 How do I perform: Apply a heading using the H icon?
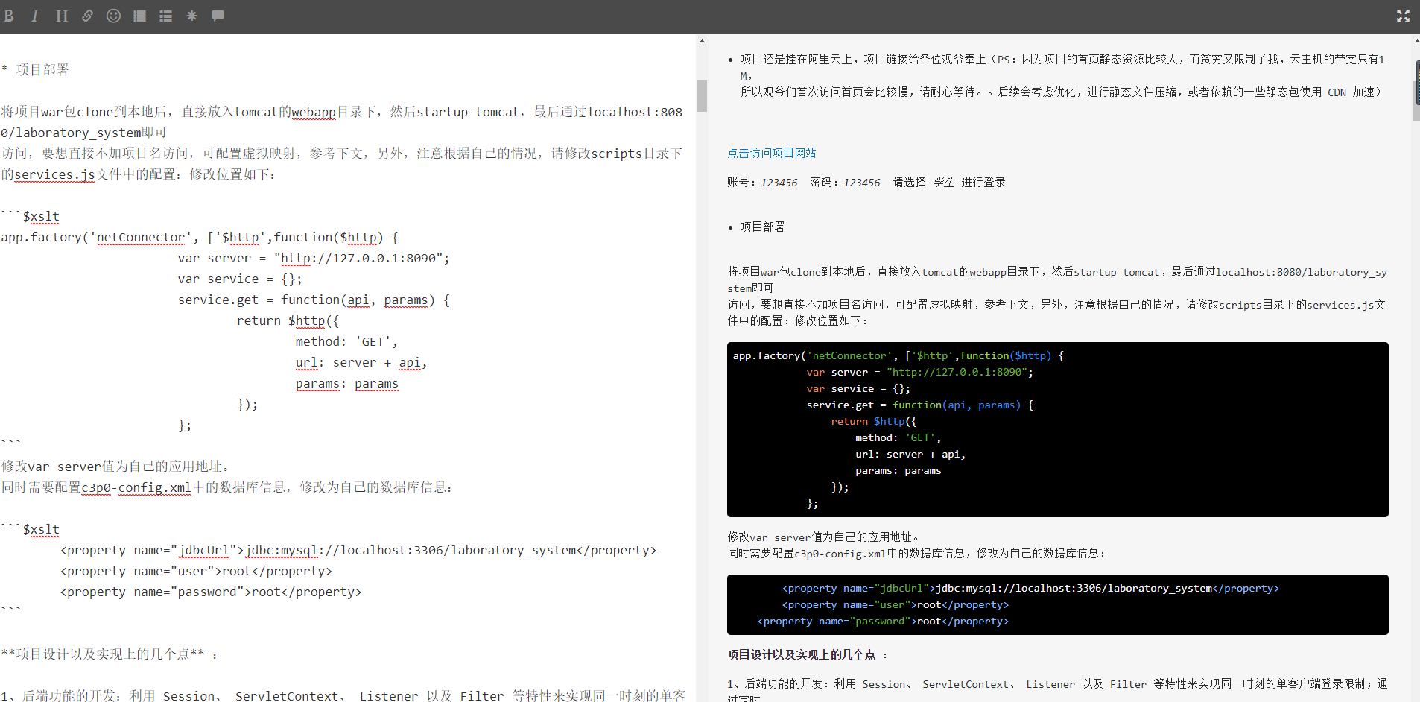click(62, 16)
